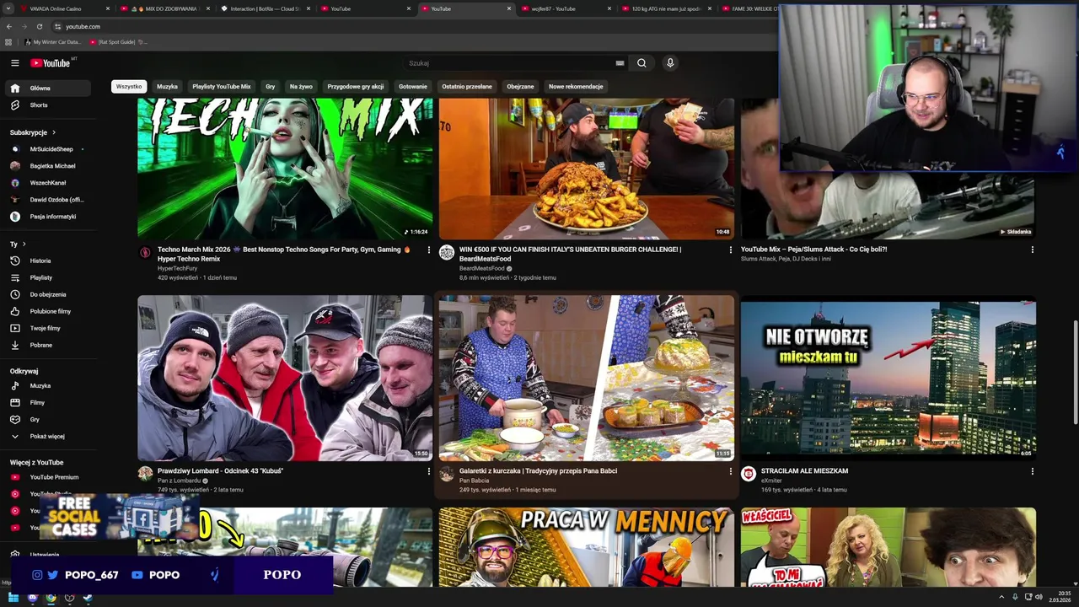Open HyperTechFury channel avatar
The height and width of the screenshot is (607, 1079).
(x=145, y=252)
